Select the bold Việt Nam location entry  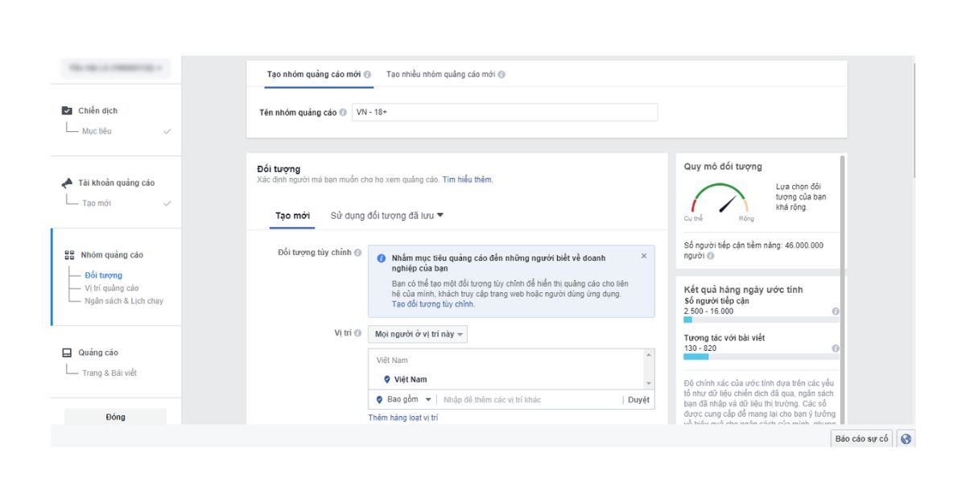(x=411, y=379)
